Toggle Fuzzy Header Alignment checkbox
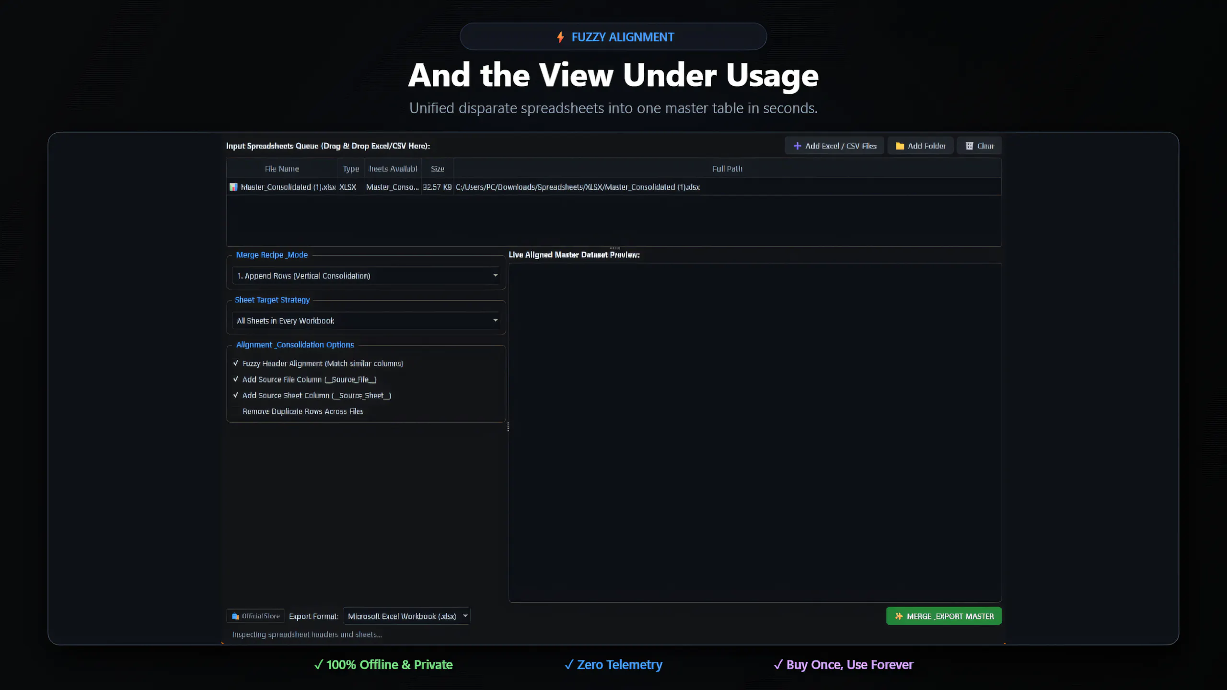 click(236, 363)
